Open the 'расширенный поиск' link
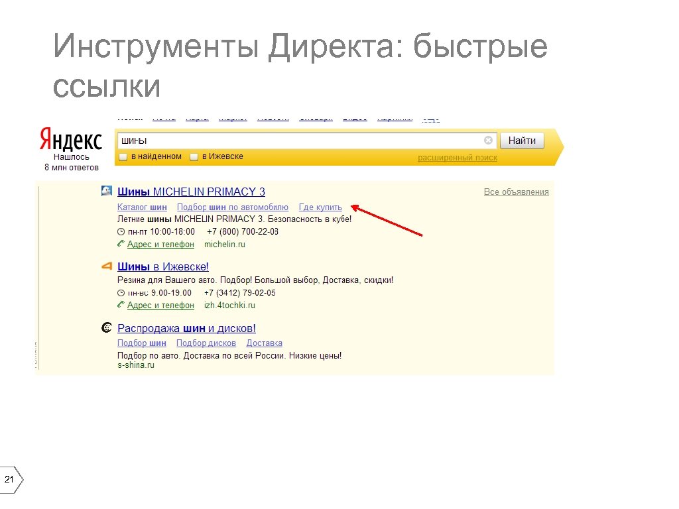This screenshot has width=679, height=509. (x=458, y=158)
